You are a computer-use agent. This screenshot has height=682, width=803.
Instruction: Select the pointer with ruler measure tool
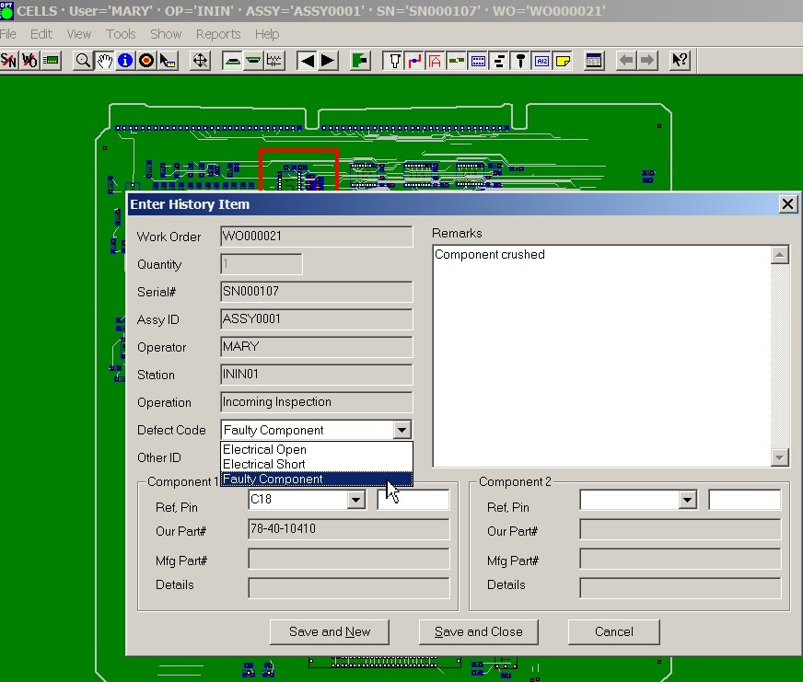tap(168, 61)
